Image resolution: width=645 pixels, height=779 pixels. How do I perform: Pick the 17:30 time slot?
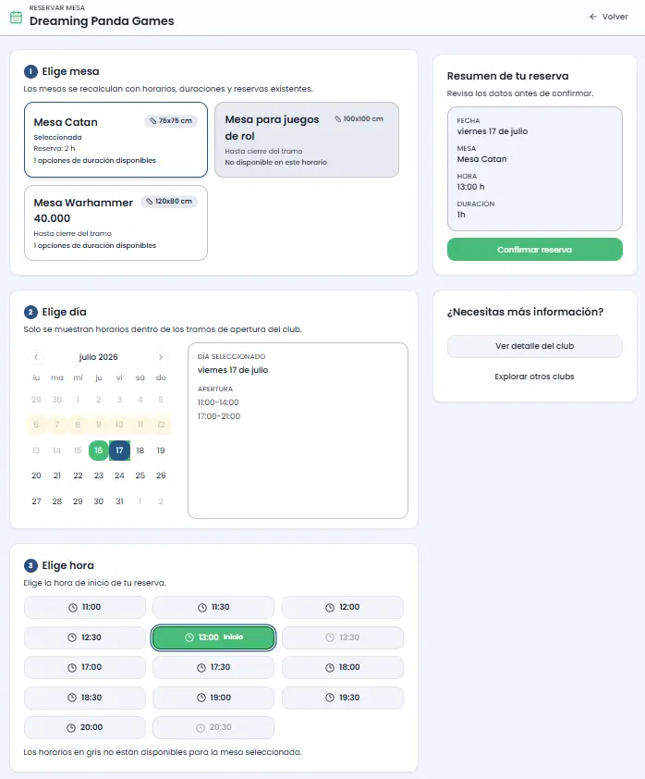(213, 667)
